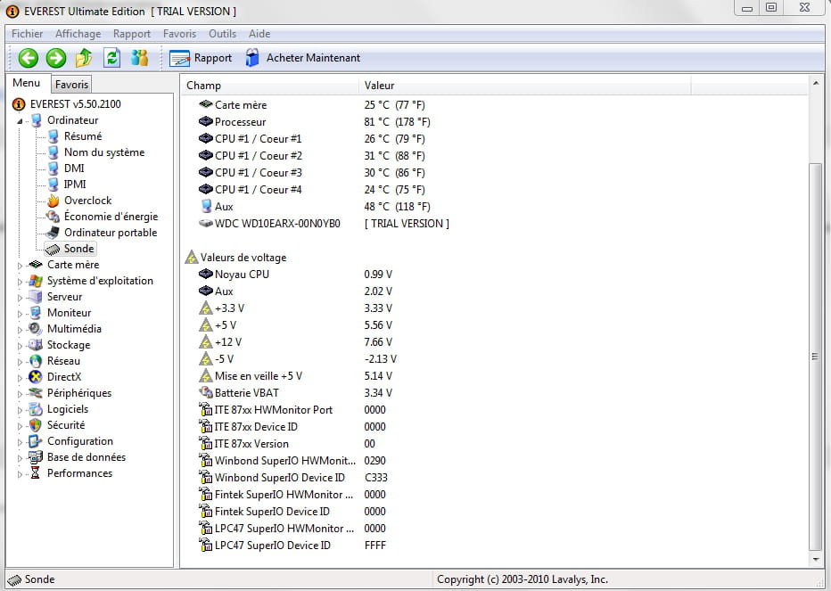Click the Champ column header
Image resolution: width=831 pixels, height=591 pixels.
tap(203, 86)
